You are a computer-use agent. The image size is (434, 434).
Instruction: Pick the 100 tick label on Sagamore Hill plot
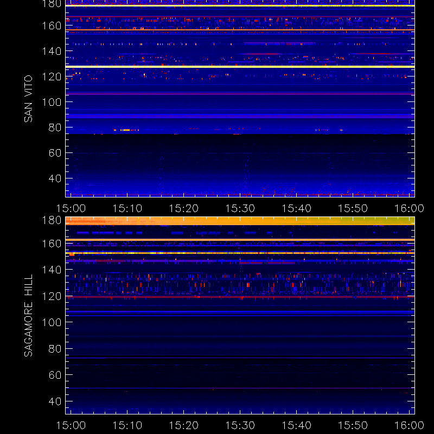click(52, 322)
